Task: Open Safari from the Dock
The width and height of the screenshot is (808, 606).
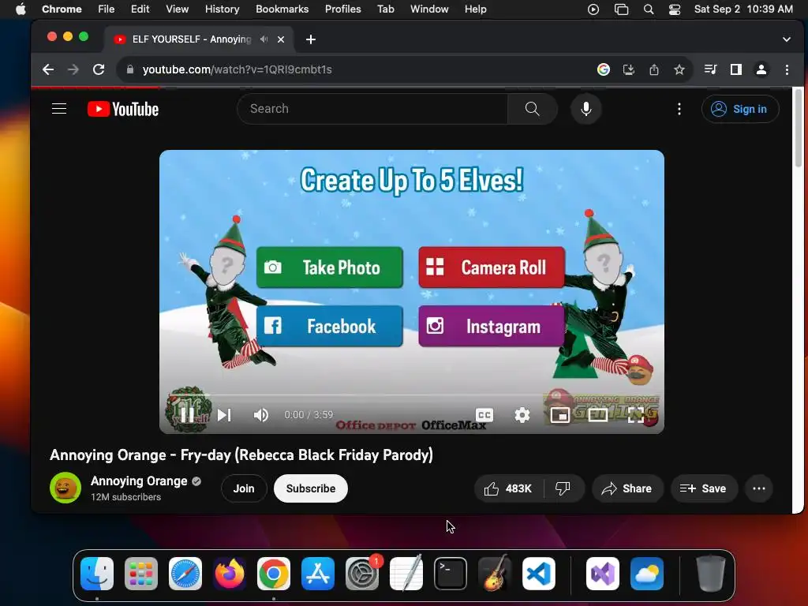Action: point(185,574)
